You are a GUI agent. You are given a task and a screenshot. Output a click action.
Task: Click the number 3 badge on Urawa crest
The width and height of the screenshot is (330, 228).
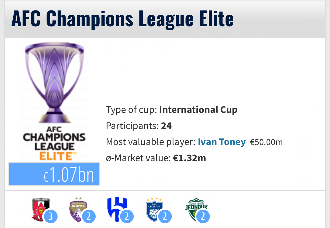tap(50, 217)
